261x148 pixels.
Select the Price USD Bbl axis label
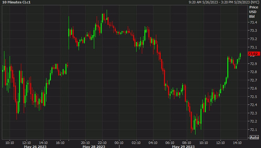pos(253,12)
